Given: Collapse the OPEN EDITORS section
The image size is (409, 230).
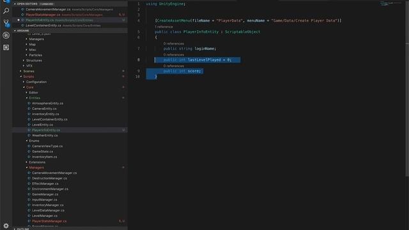Looking at the screenshot, I should 15,4.
